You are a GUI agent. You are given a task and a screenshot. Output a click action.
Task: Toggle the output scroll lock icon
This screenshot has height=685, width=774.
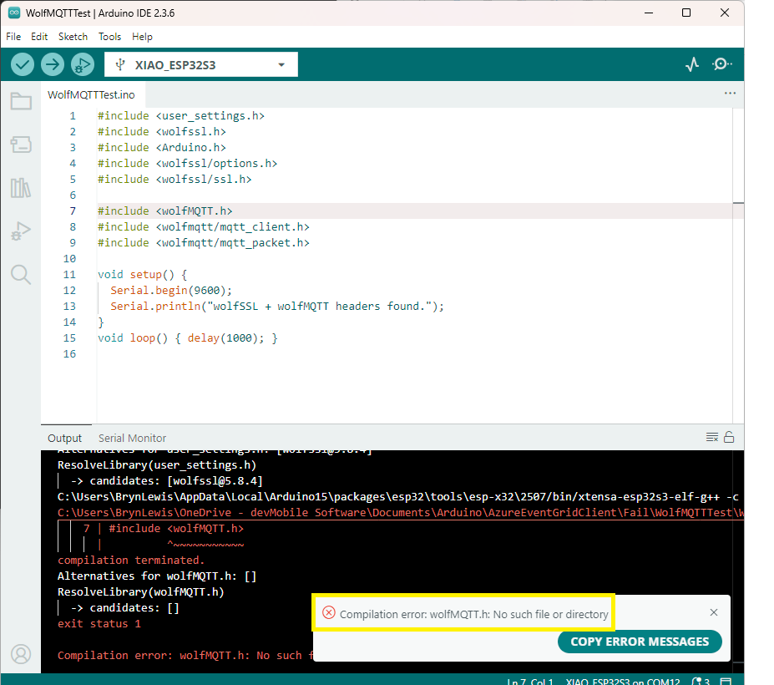pyautogui.click(x=729, y=437)
